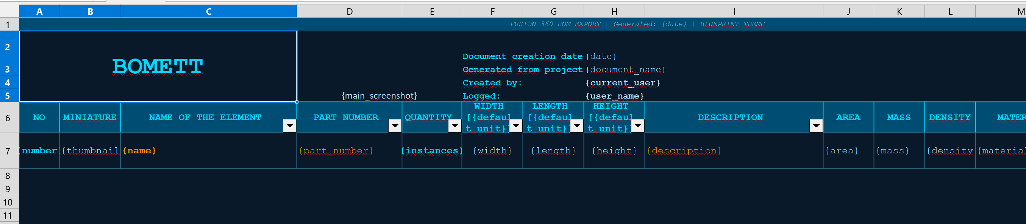Screen dimensions: 1026x224
Task: Open the WIDTH column filter dropdown
Action: click(516, 126)
